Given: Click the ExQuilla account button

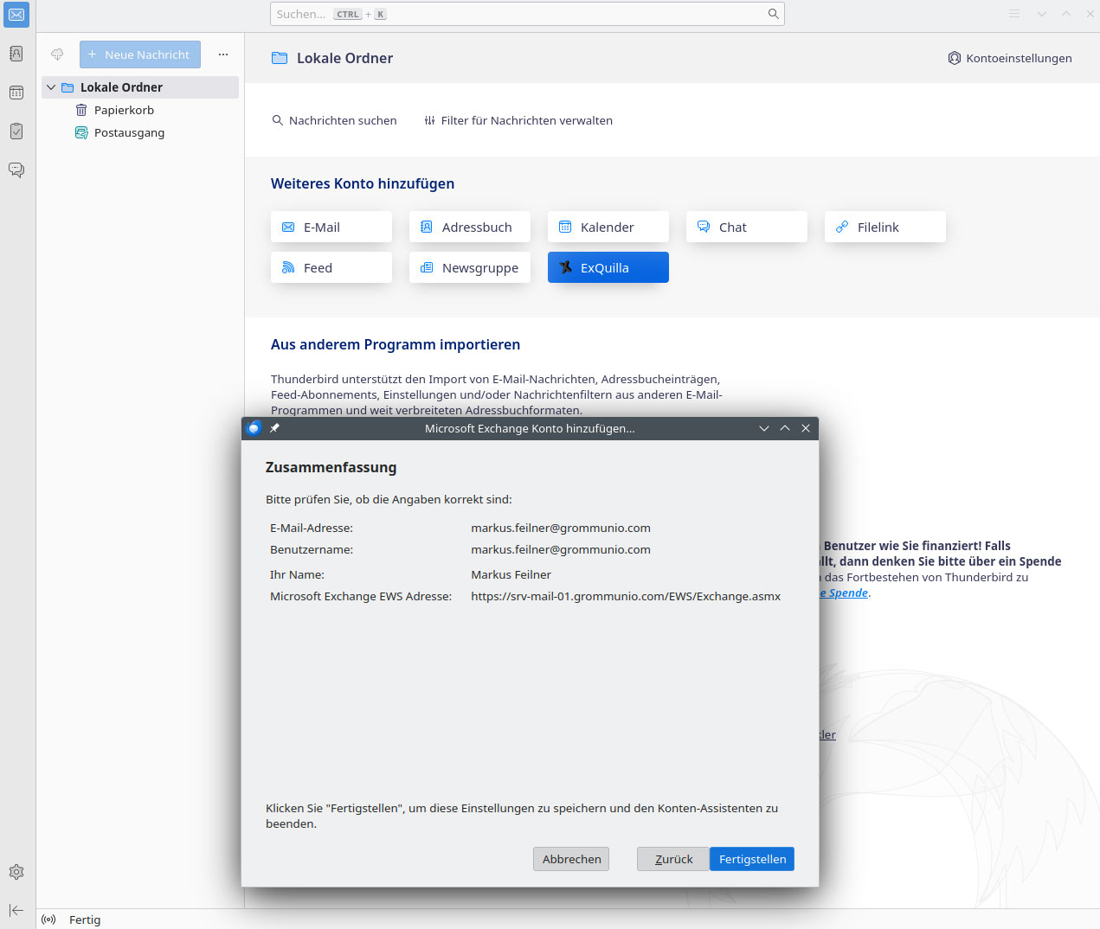Looking at the screenshot, I should pyautogui.click(x=608, y=267).
